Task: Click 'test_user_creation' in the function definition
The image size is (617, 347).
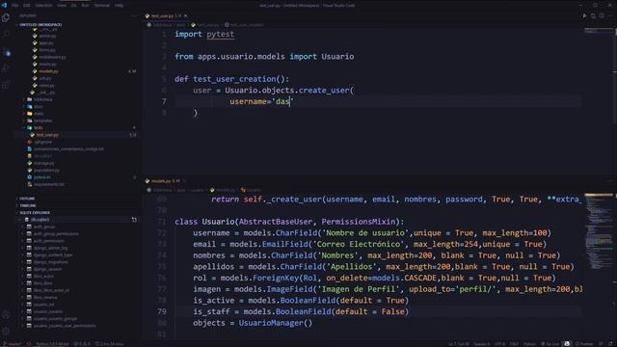Action: point(234,79)
